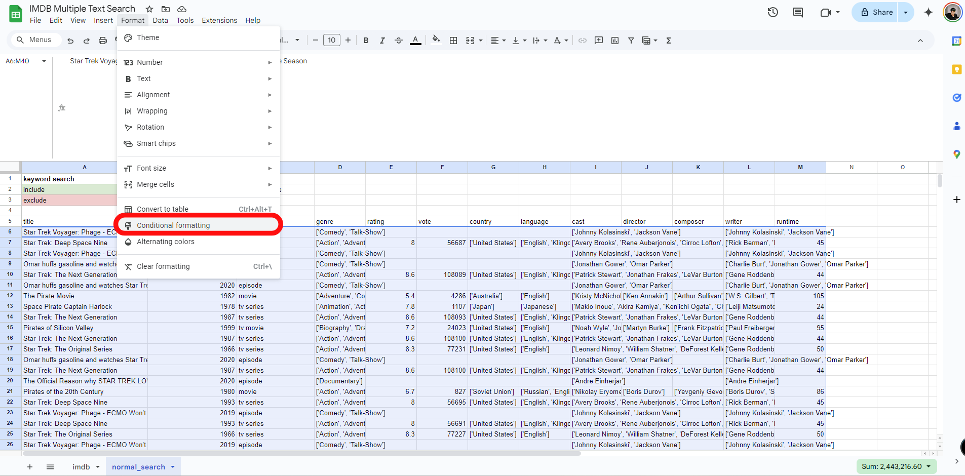Image resolution: width=965 pixels, height=476 pixels.
Task: Redo the last action
Action: (x=87, y=41)
